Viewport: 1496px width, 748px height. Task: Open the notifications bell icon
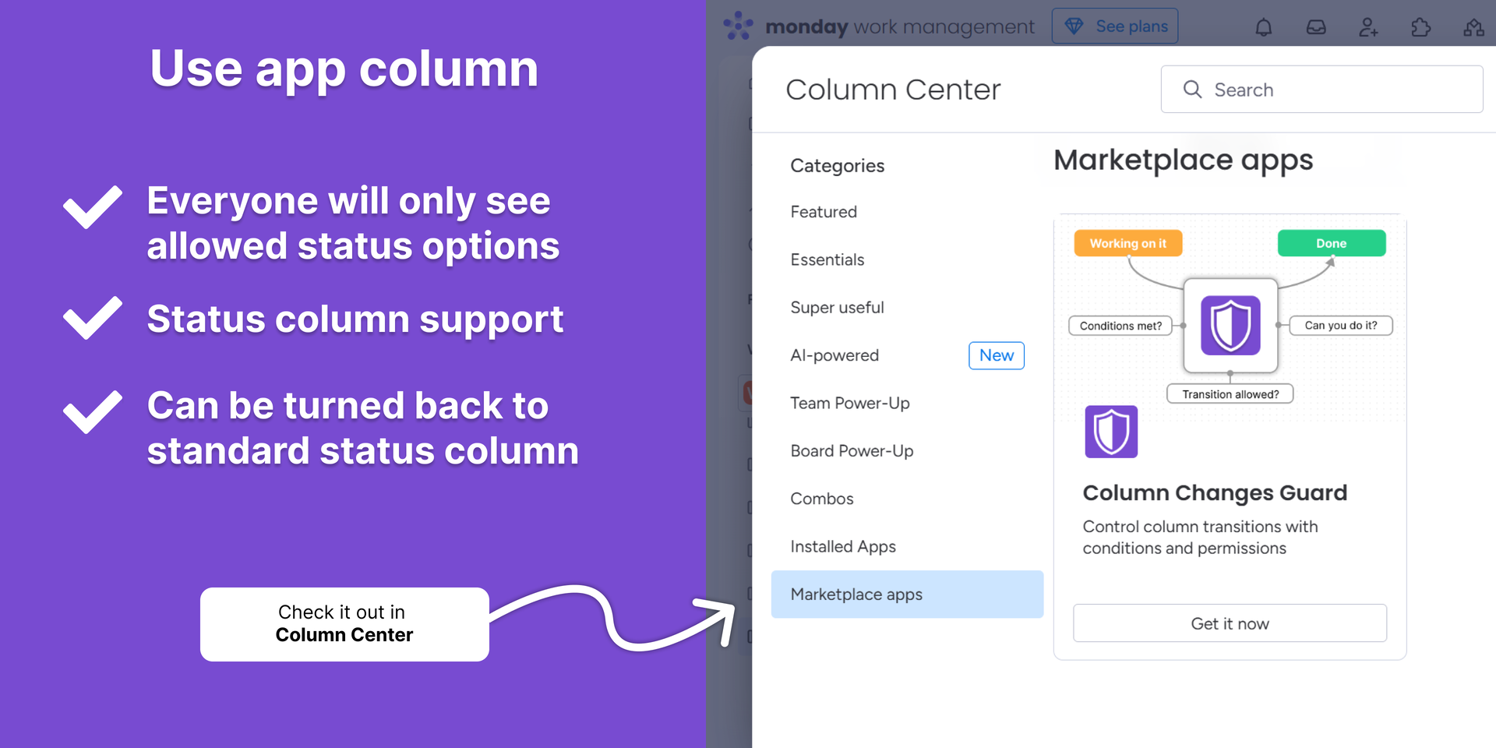coord(1263,27)
